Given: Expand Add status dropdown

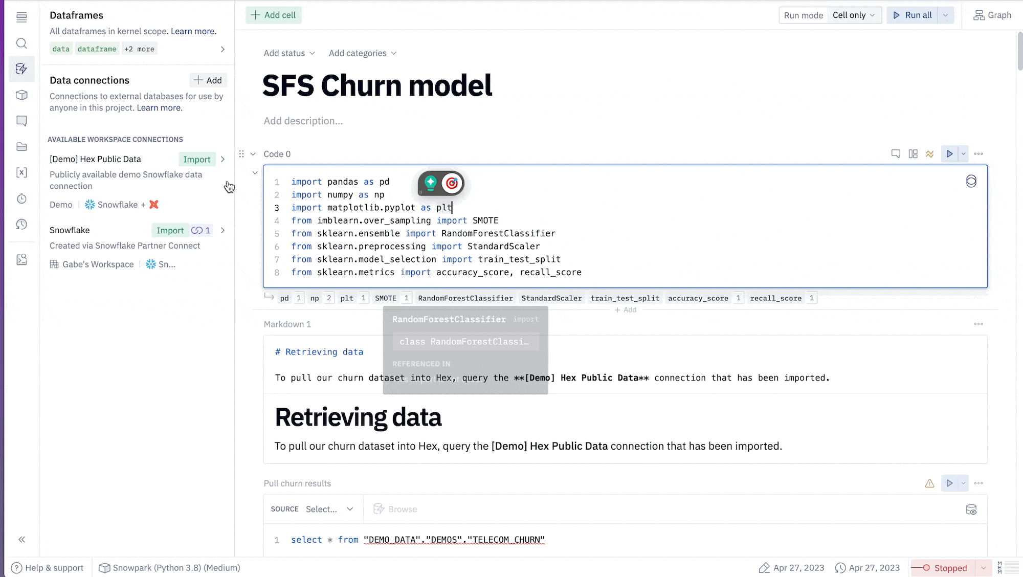Looking at the screenshot, I should pyautogui.click(x=289, y=53).
